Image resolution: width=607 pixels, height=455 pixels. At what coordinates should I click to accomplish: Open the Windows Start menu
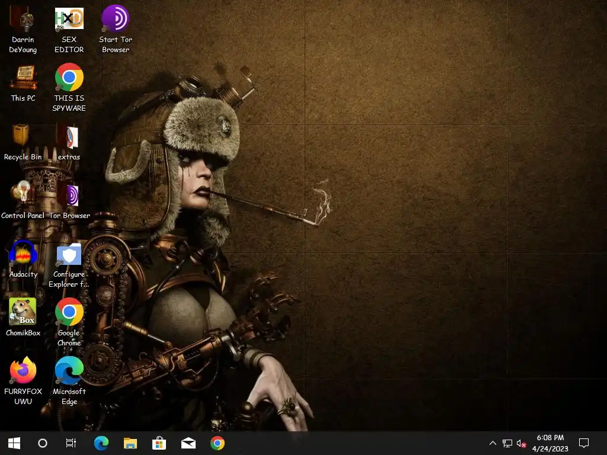click(14, 443)
